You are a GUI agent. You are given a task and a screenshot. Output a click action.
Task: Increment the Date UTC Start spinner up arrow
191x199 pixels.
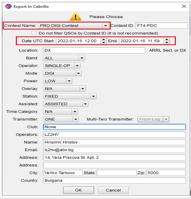point(104,39)
